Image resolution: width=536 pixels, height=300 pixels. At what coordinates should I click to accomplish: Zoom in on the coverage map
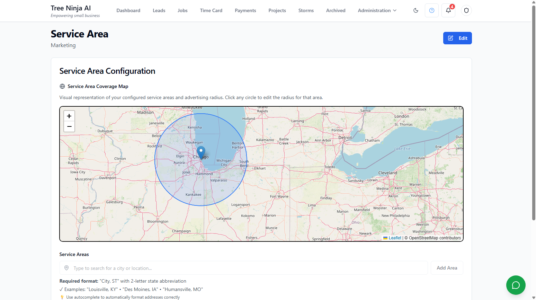pos(69,116)
